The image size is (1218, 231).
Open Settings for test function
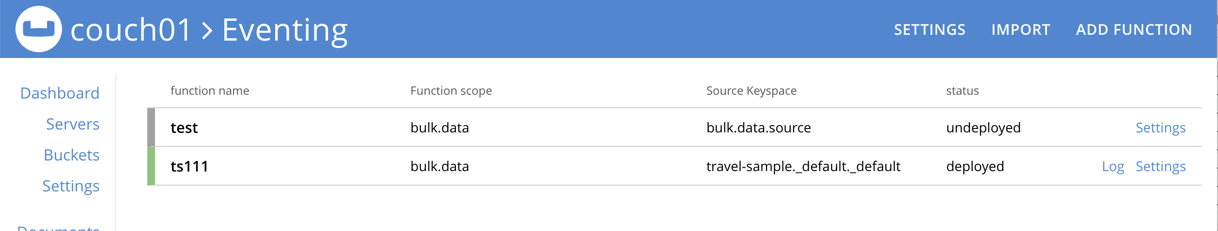[1160, 128]
